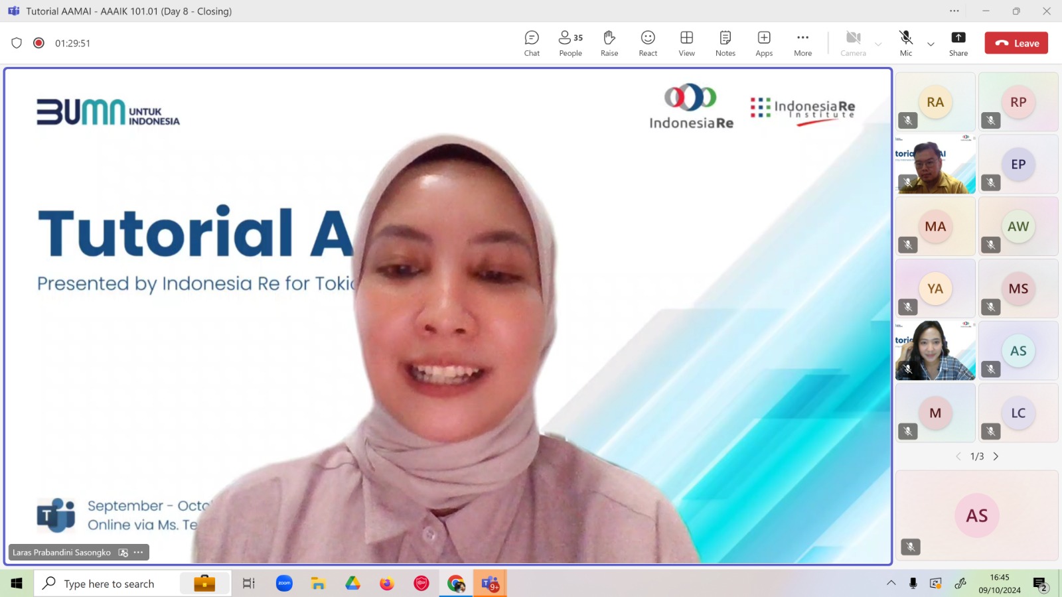Viewport: 1062px width, 597px height.
Task: Select the MA participant tile
Action: tap(935, 226)
